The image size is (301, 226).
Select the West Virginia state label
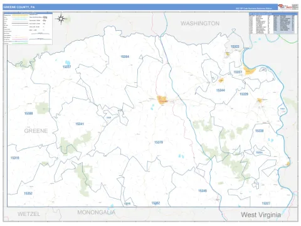click(261, 215)
